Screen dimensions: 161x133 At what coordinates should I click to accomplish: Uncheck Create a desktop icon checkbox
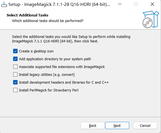(15, 51)
